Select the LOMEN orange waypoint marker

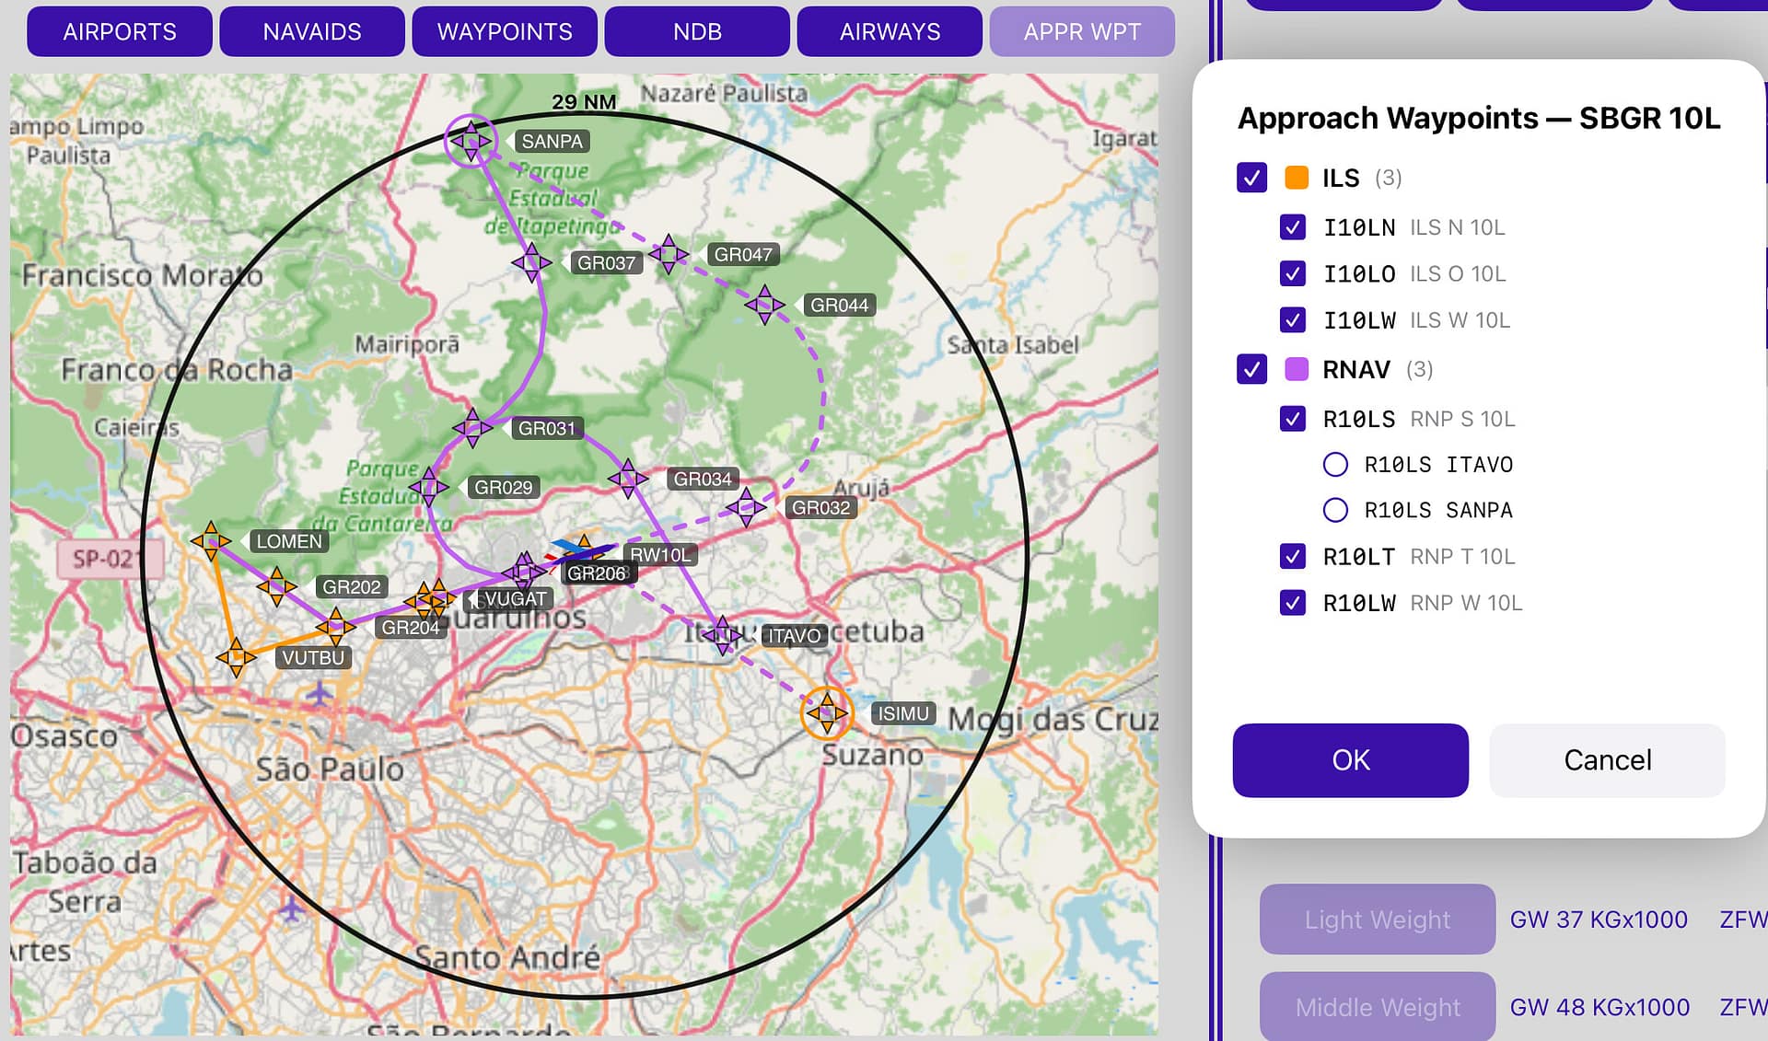211,541
